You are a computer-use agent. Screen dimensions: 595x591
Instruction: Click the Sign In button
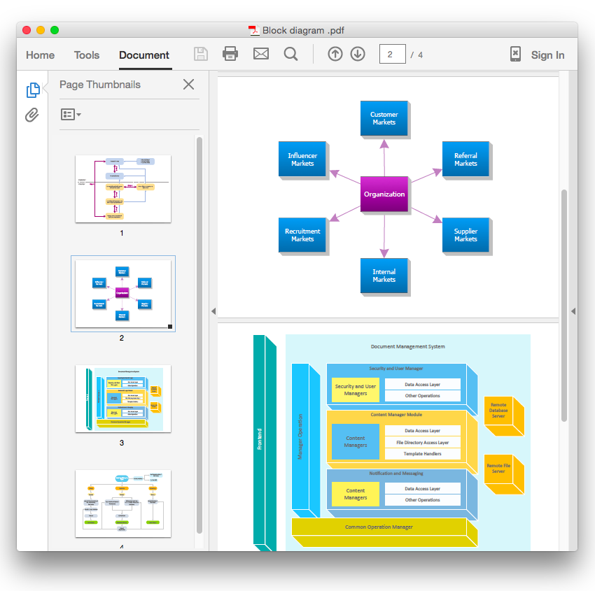click(547, 55)
